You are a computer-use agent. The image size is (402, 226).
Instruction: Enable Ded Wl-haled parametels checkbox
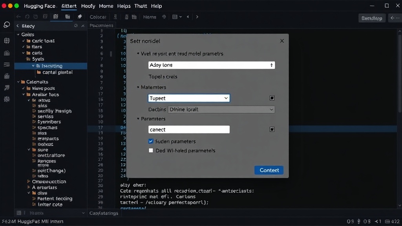[x=151, y=150]
